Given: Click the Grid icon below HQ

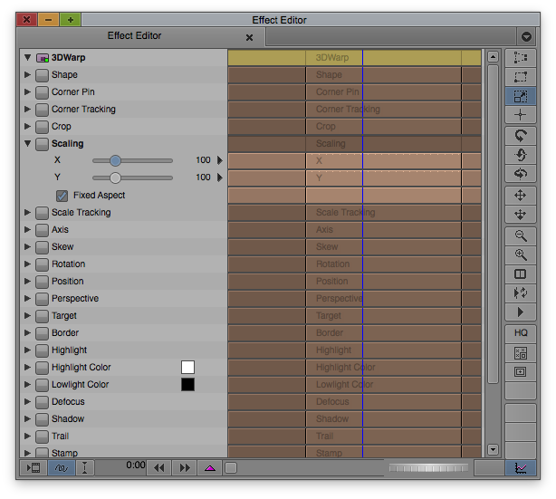Looking at the screenshot, I should [520, 353].
